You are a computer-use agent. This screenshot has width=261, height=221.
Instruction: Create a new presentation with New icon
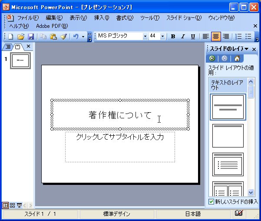pyautogui.click(x=11, y=37)
